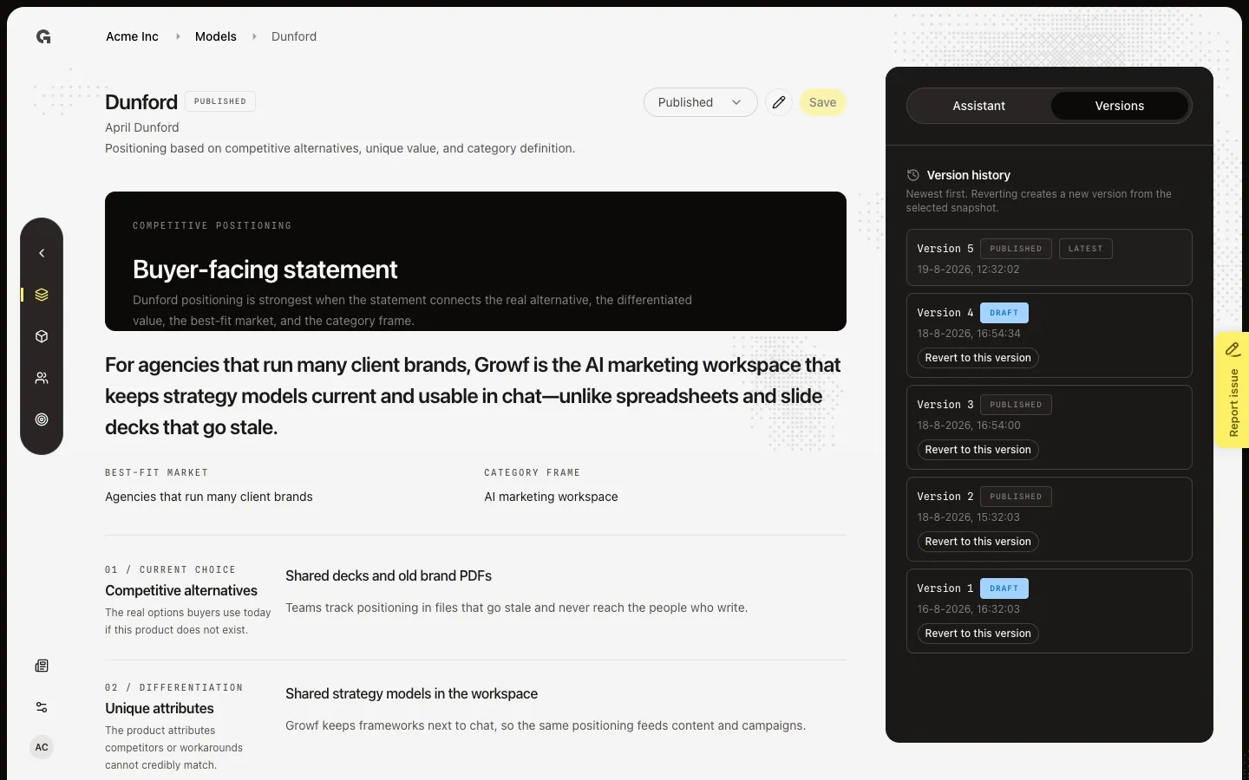Revert to Version 1

(x=978, y=634)
